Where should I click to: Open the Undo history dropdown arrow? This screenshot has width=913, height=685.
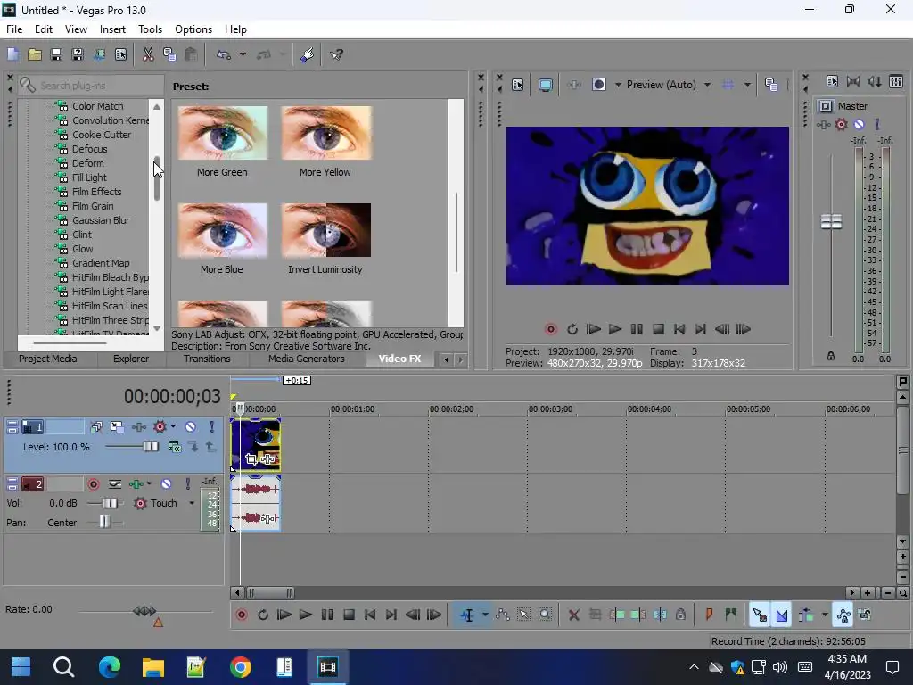click(x=243, y=54)
